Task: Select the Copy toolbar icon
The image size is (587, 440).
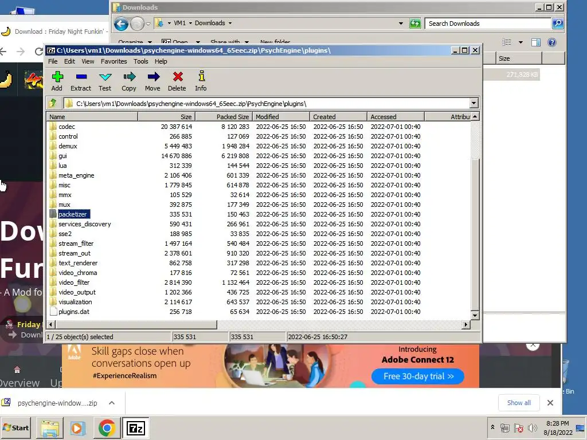Action: [x=129, y=81]
